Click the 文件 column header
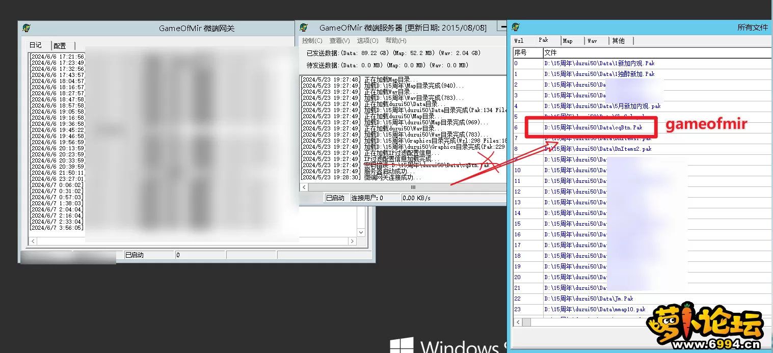The image size is (773, 353). (657, 52)
